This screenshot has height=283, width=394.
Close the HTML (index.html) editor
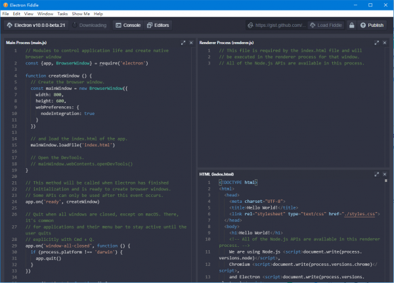click(384, 174)
